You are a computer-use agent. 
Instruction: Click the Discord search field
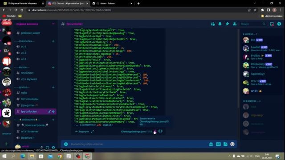tap(253, 24)
